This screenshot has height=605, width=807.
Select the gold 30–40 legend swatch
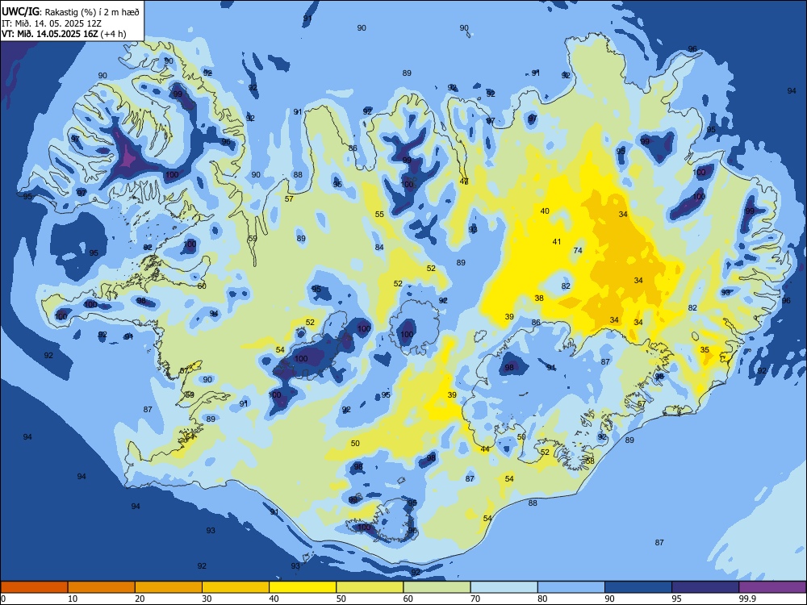click(236, 587)
